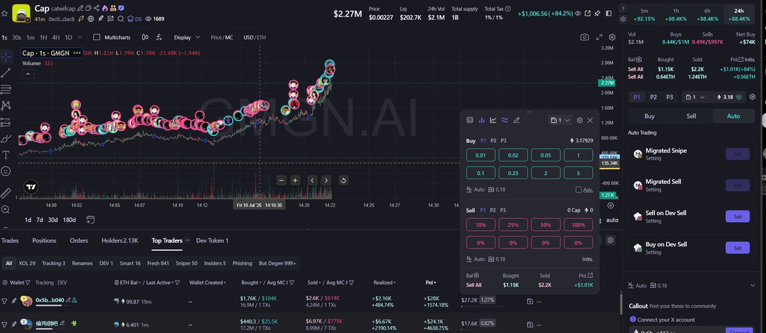766x333 pixels.
Task: Toggle auto scale on price axis
Action: coord(612,220)
